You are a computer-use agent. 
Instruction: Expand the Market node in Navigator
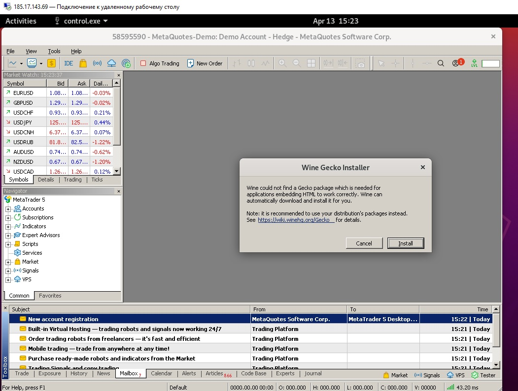pos(8,262)
